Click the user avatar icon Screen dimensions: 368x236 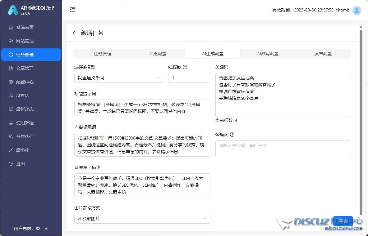coord(357,10)
